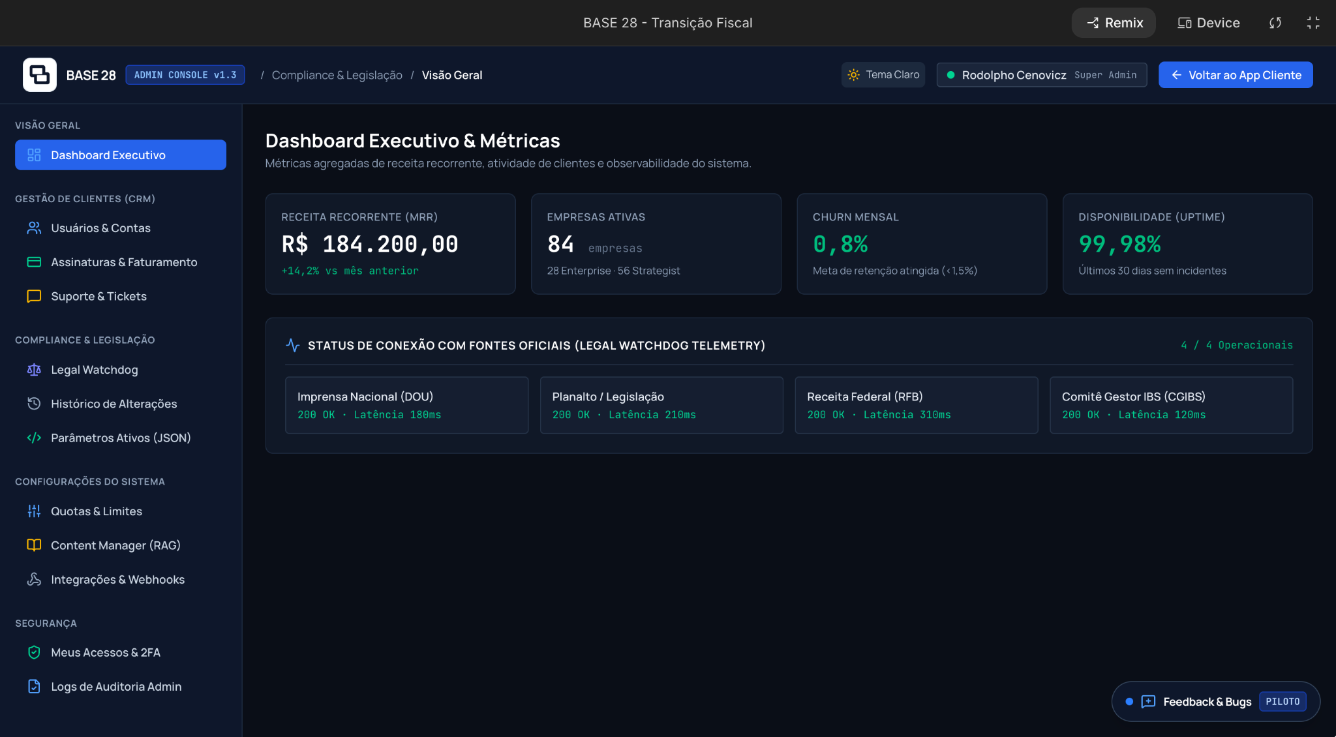
Task: Click the telemetry activity pulse icon
Action: (x=293, y=345)
